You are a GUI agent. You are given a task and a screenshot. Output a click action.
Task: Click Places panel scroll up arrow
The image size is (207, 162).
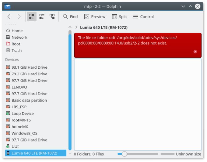(x=70, y=27)
